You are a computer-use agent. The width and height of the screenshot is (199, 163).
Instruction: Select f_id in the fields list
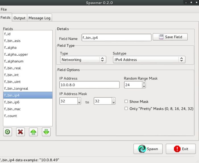tap(28, 34)
